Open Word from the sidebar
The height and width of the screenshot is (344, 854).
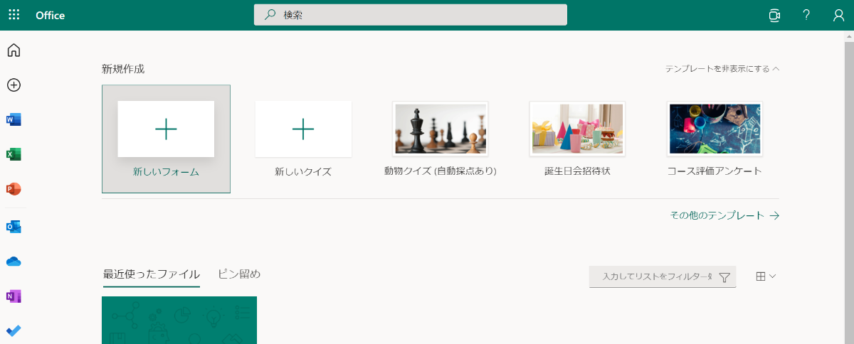[x=14, y=119]
